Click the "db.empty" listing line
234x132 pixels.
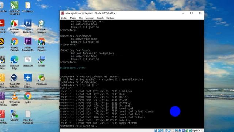(x=95, y=103)
